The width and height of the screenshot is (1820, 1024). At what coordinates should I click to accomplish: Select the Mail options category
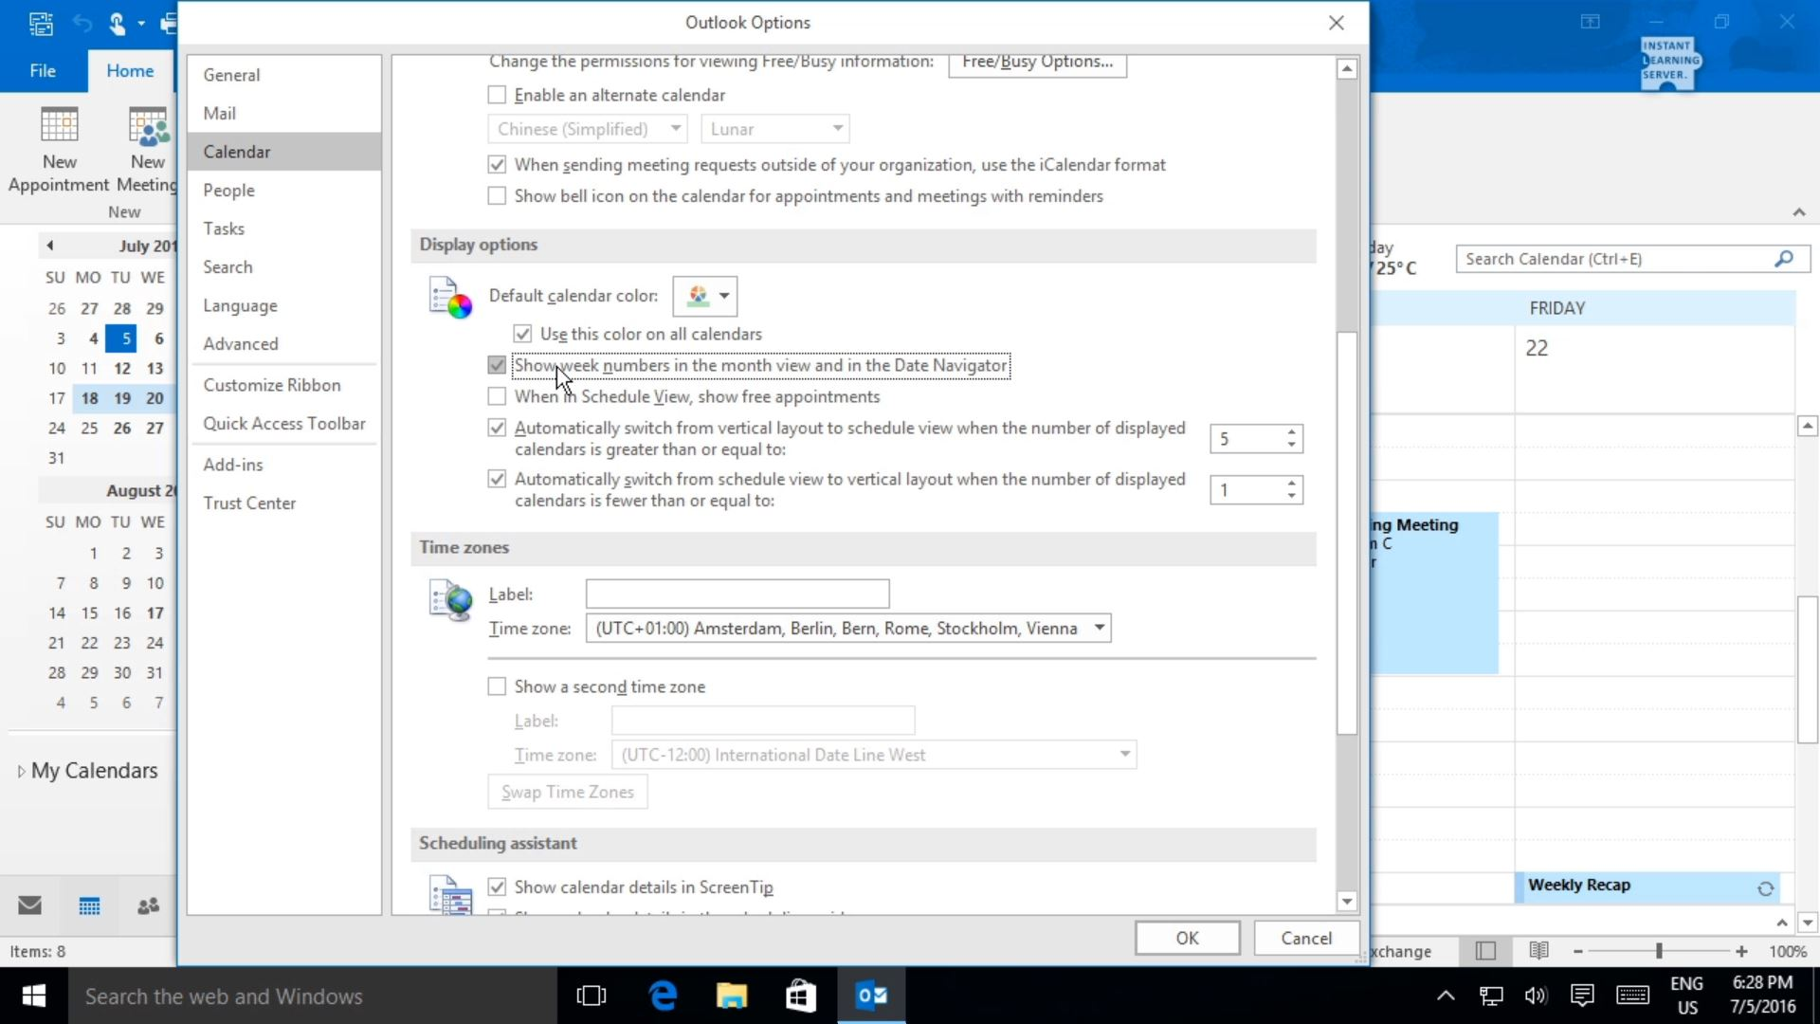pos(219,113)
